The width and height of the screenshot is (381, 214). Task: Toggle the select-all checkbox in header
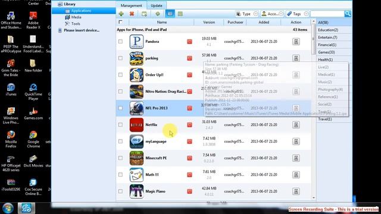[x=120, y=22]
